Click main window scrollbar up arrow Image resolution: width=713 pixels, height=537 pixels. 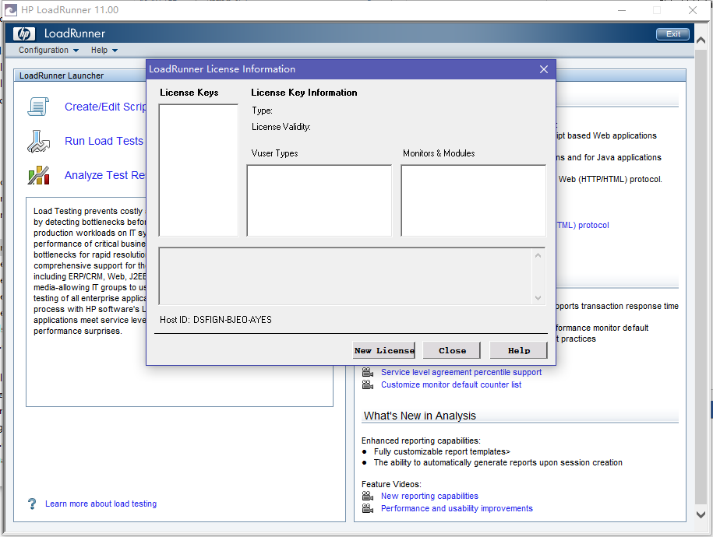701,40
